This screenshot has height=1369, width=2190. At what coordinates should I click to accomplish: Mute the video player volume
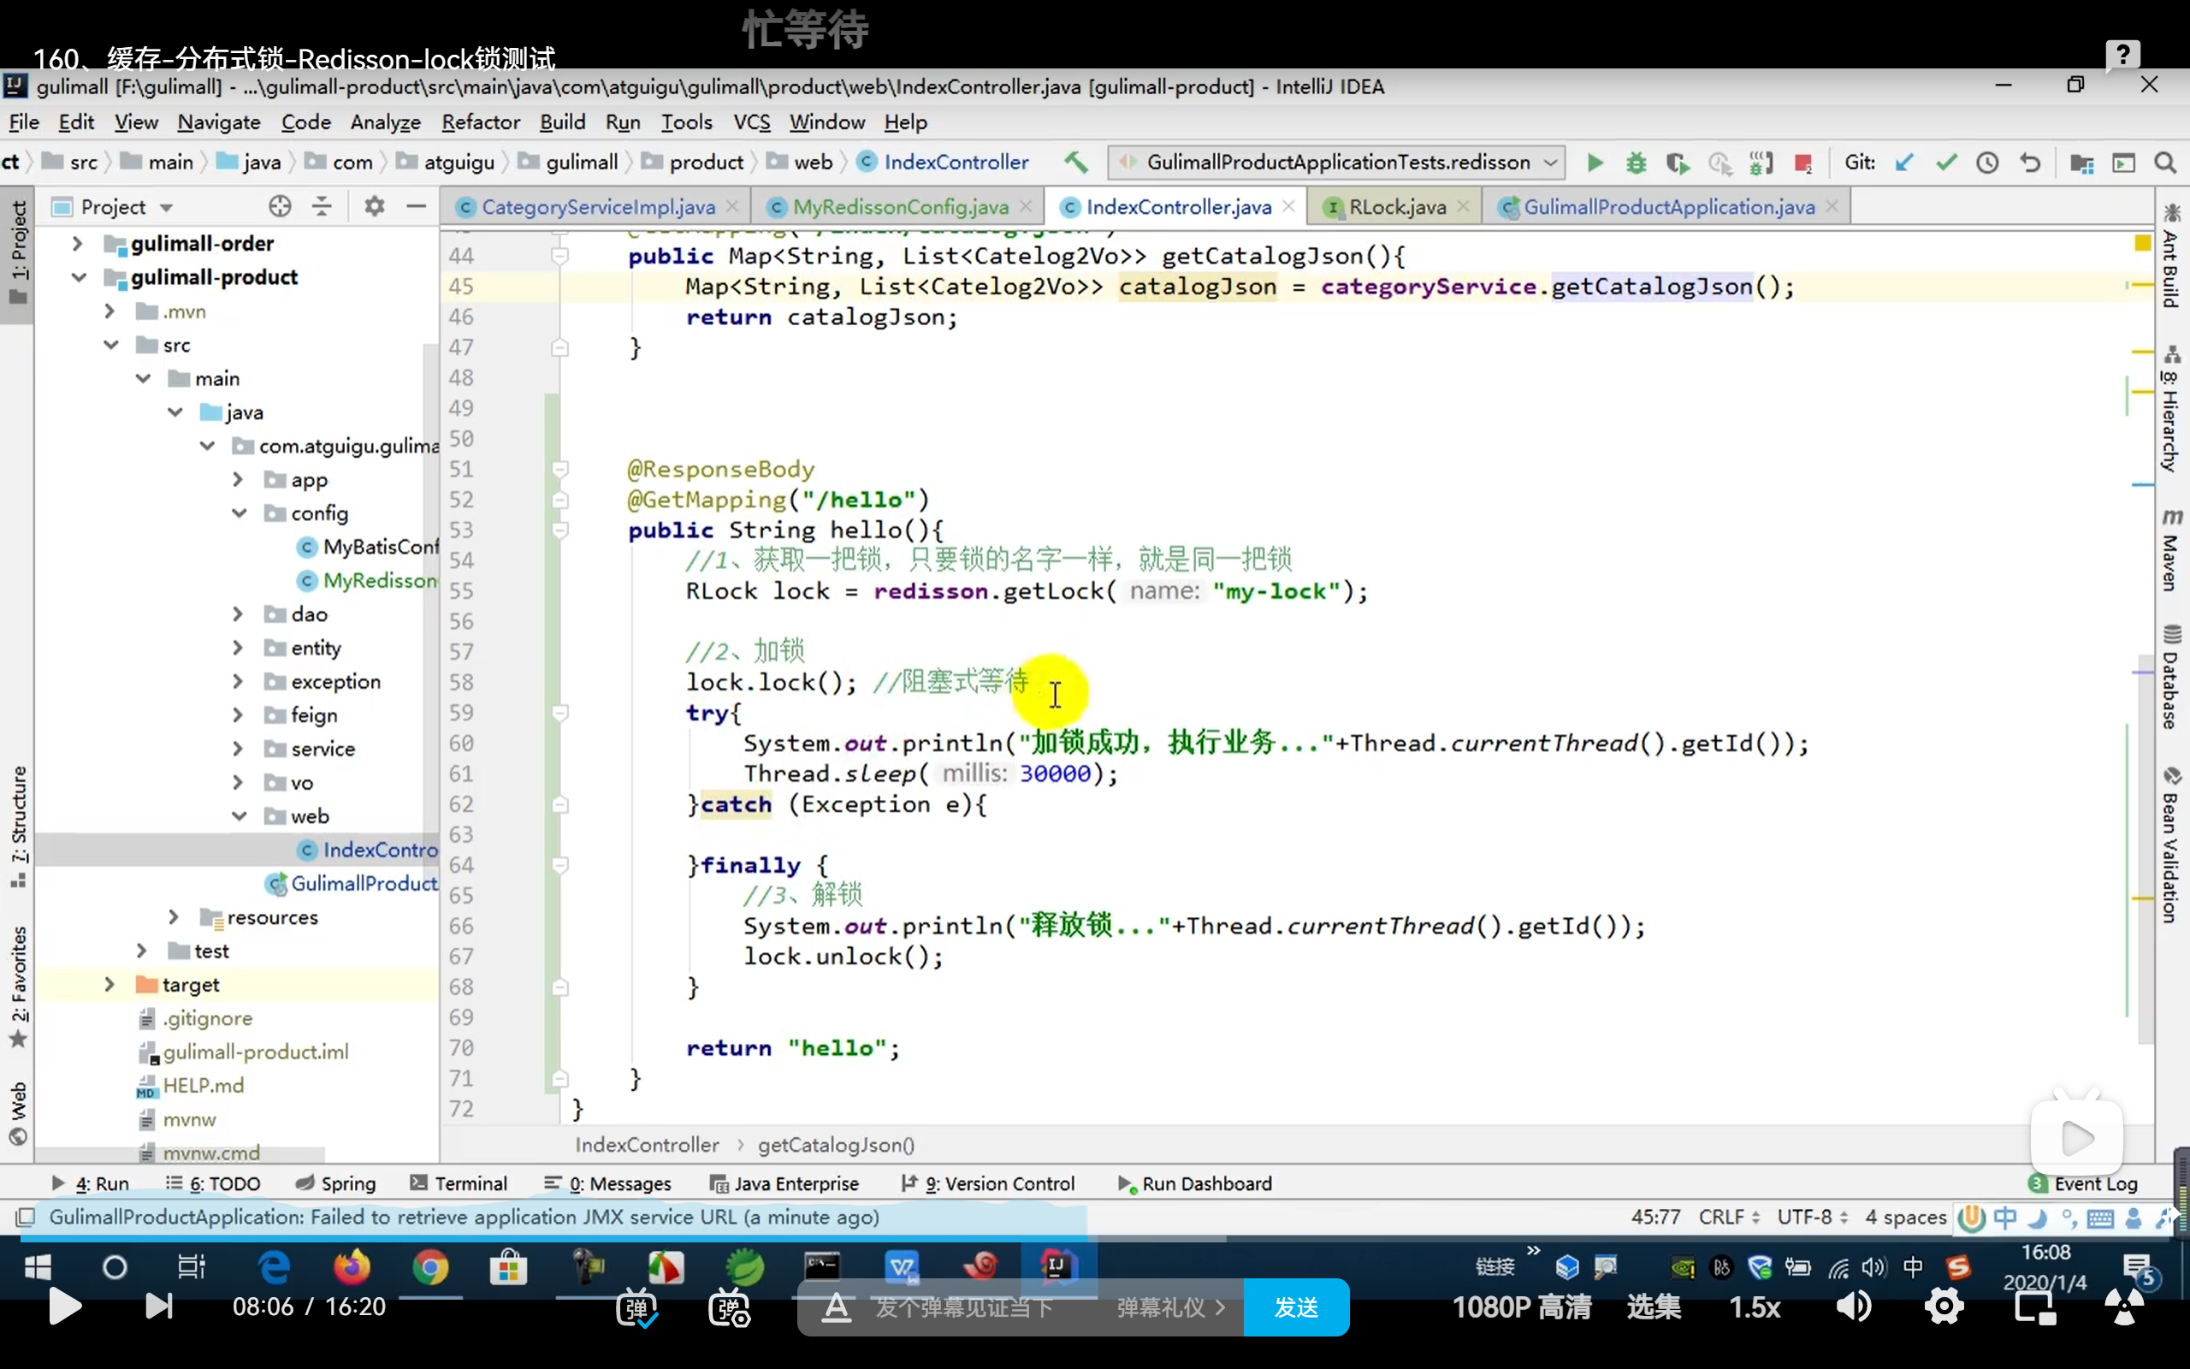pos(1853,1307)
